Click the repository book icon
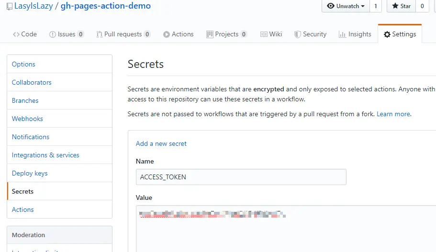The height and width of the screenshot is (252, 436). coord(10,7)
